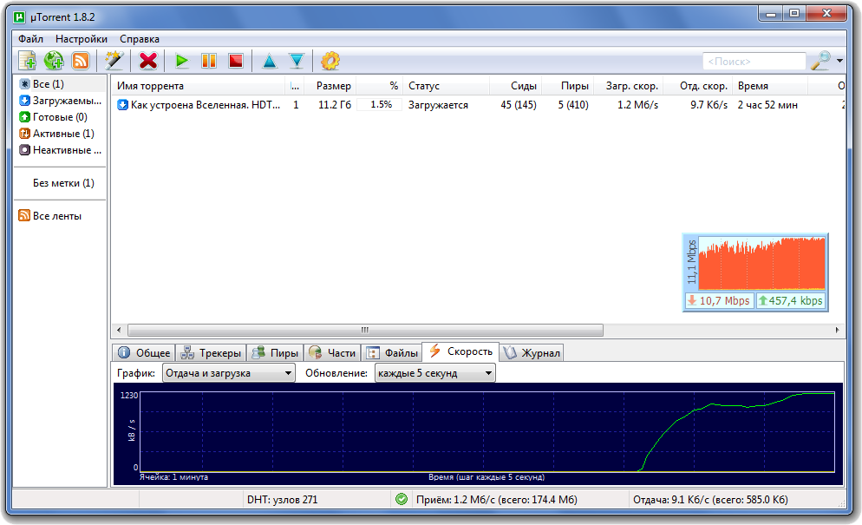862x525 pixels.
Task: Select Все (1) category in sidebar
Action: (61, 83)
